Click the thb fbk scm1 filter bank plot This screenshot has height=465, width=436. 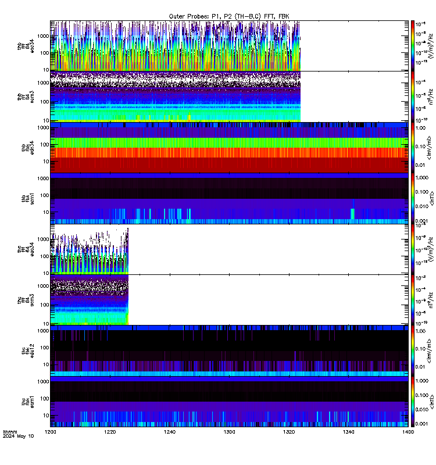(x=229, y=198)
